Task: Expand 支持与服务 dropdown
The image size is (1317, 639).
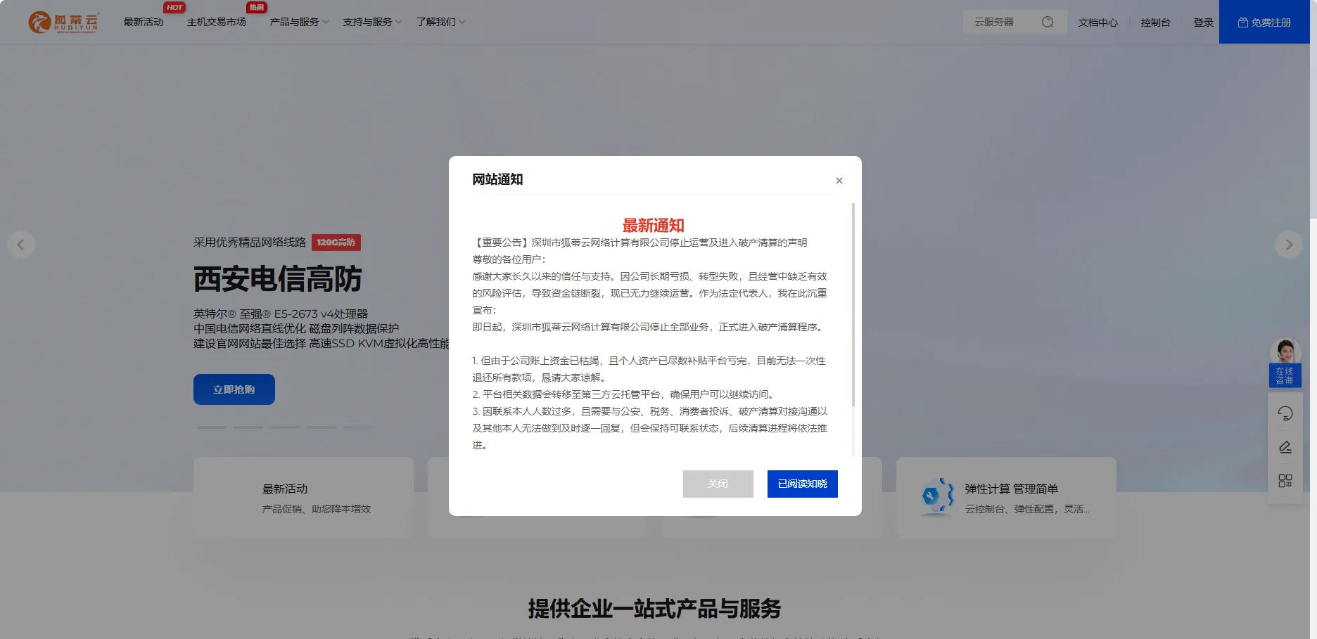Action: click(x=372, y=22)
